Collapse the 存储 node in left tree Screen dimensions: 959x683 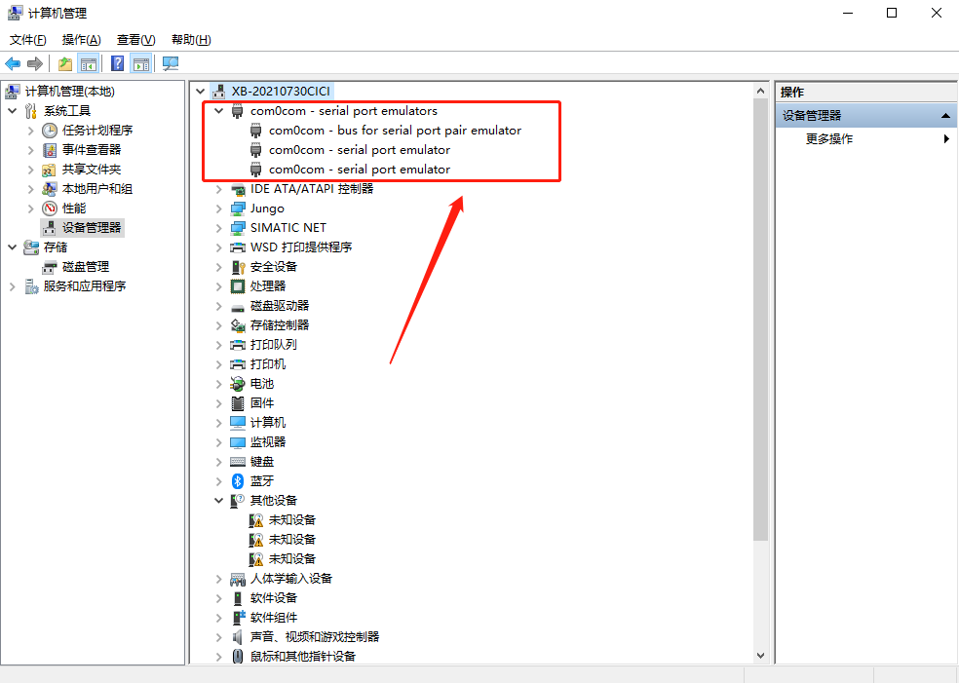13,247
